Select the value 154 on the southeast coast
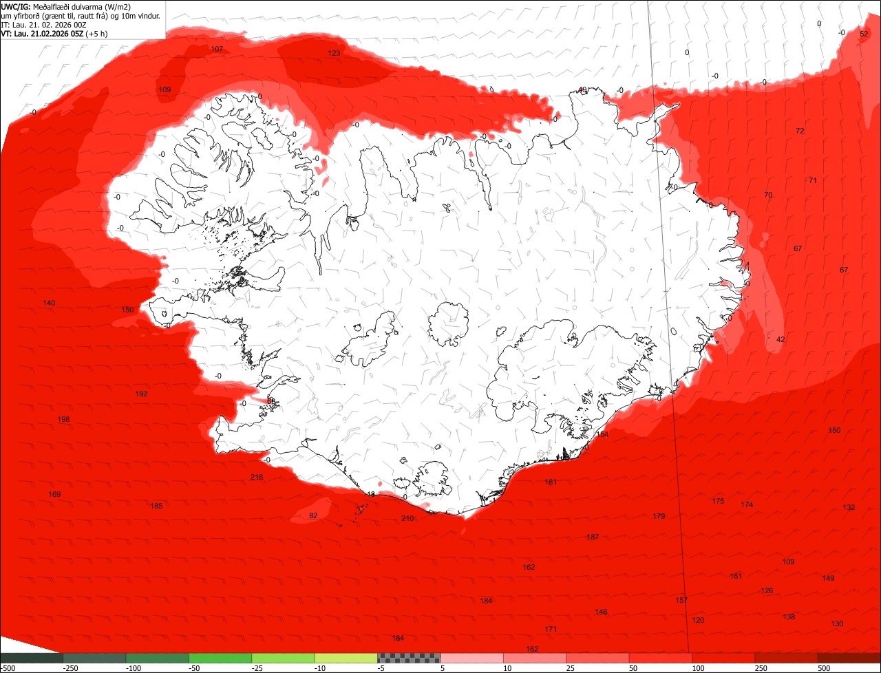This screenshot has height=673, width=881. (602, 434)
